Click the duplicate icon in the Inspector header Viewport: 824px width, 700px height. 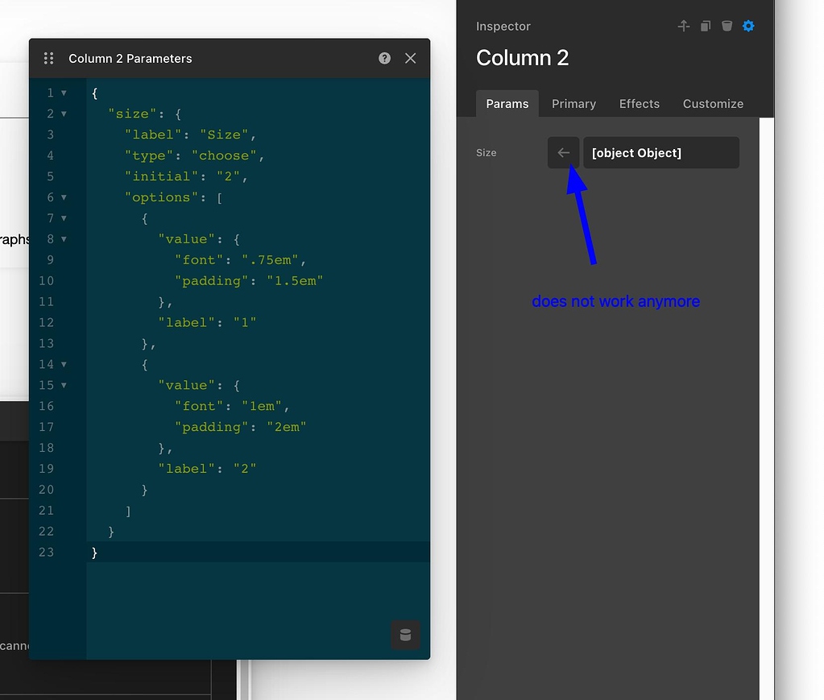click(x=705, y=26)
